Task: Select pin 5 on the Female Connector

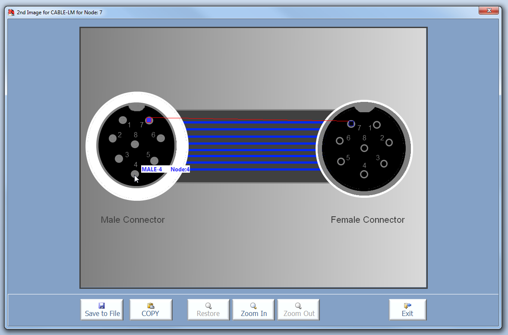Action: pos(341,161)
